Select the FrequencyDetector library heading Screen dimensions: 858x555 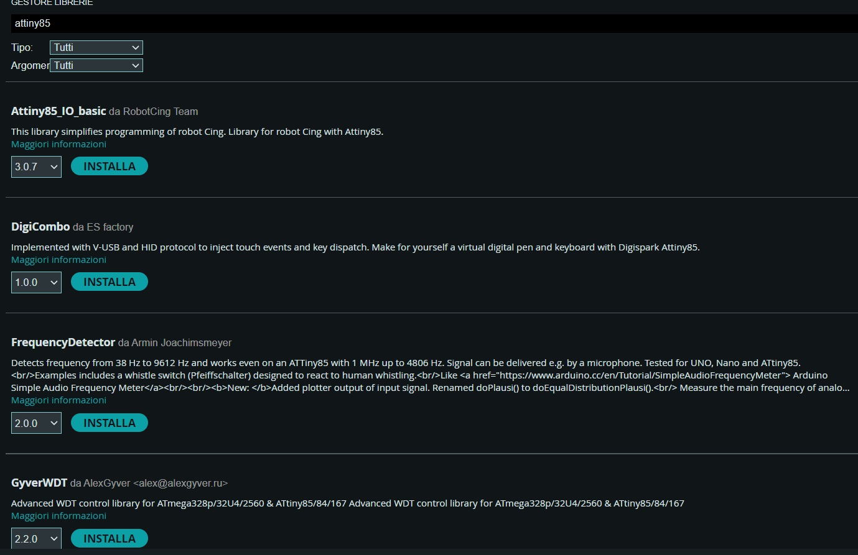click(63, 342)
